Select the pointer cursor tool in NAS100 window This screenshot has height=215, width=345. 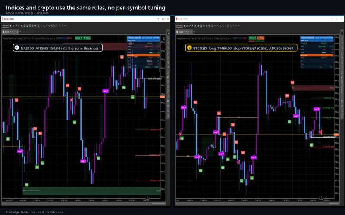click(x=168, y=34)
